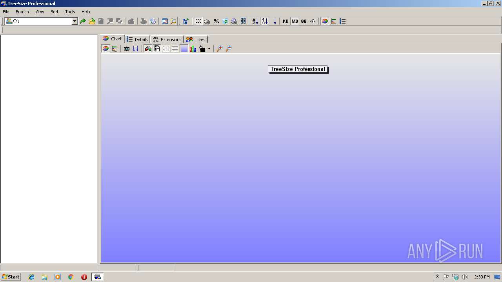Select pie chart in chart toolbar
This screenshot has height=282, width=502.
[x=105, y=49]
